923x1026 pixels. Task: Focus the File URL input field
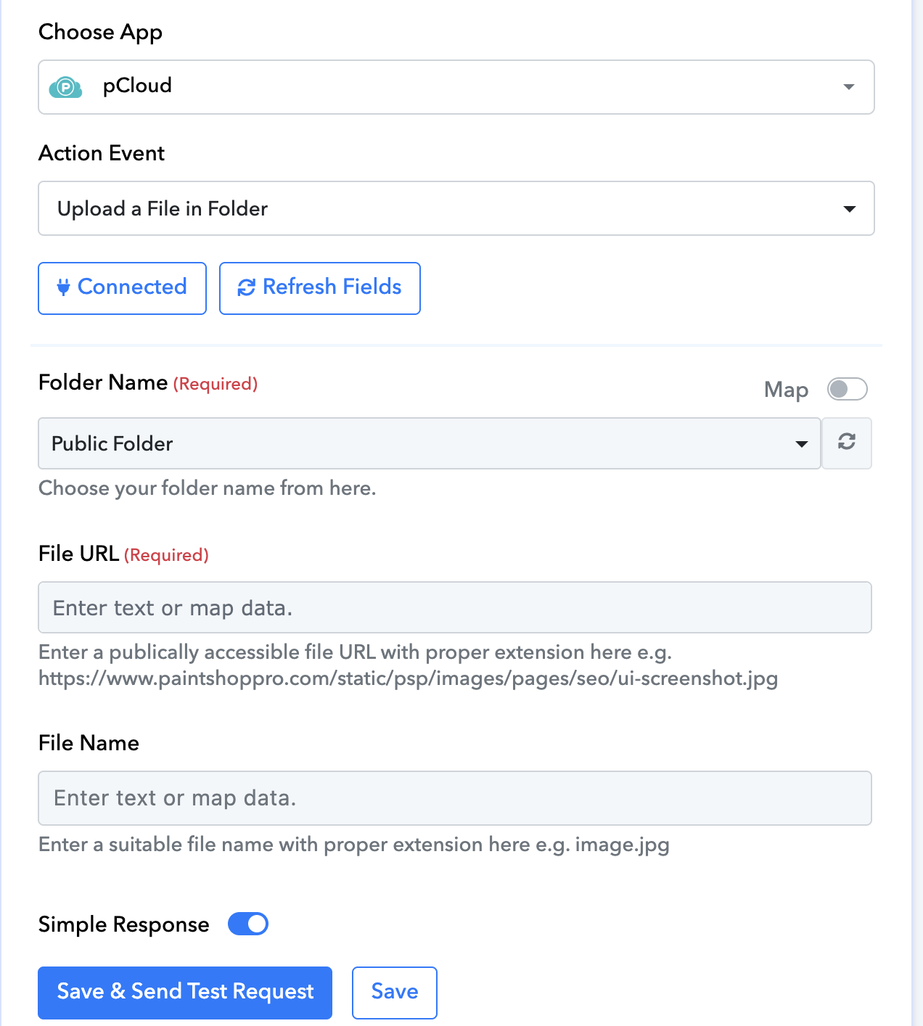point(455,607)
